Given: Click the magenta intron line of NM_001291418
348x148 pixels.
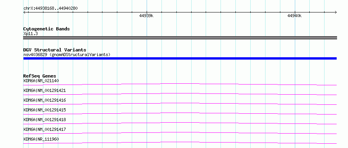Looking at the screenshot, I should point(180,123).
